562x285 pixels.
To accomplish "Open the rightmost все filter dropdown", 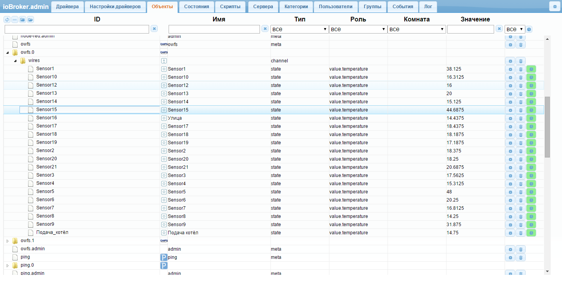I will (x=514, y=29).
